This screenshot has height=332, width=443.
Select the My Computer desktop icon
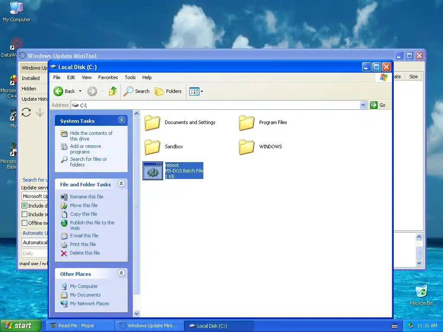click(16, 12)
